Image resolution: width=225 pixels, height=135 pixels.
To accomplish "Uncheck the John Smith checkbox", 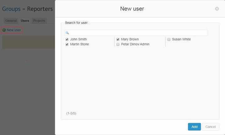I will click(67, 40).
